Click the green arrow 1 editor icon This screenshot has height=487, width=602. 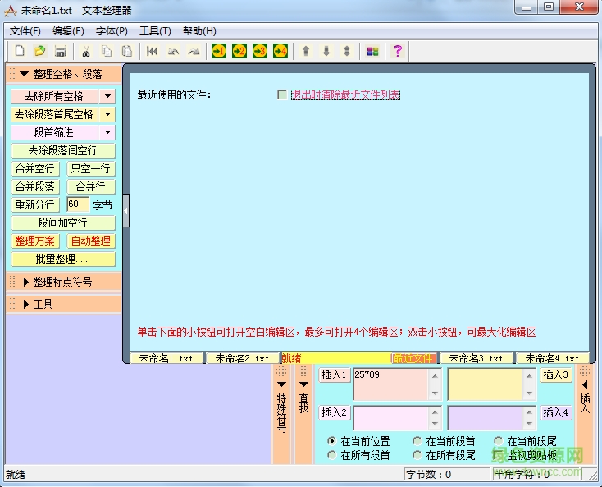[218, 51]
